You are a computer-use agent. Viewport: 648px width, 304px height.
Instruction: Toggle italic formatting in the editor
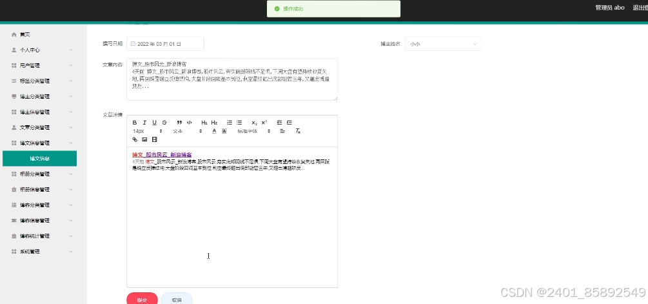click(x=144, y=123)
